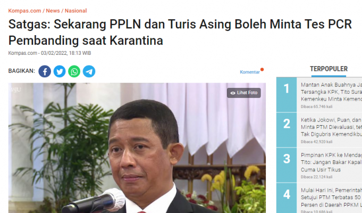Open the Lihat Foto button
This screenshot has height=213, width=362.
tap(244, 93)
